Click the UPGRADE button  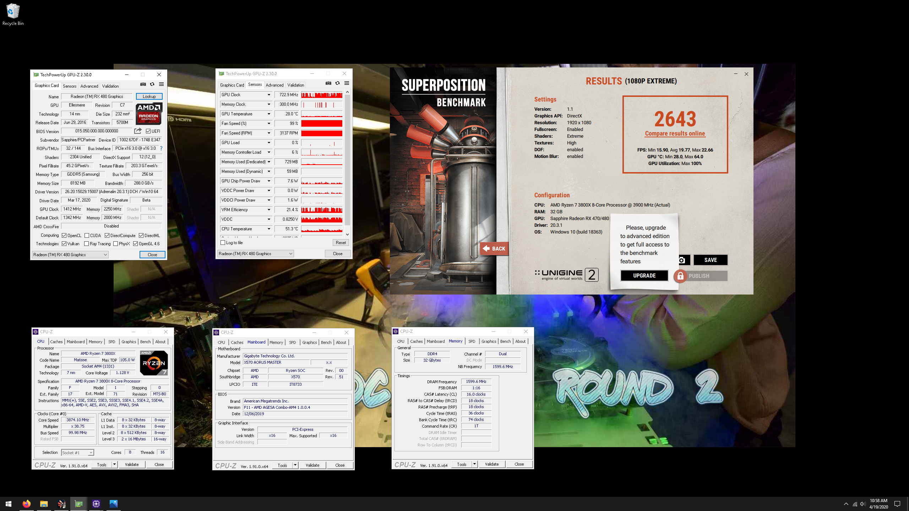(x=644, y=275)
